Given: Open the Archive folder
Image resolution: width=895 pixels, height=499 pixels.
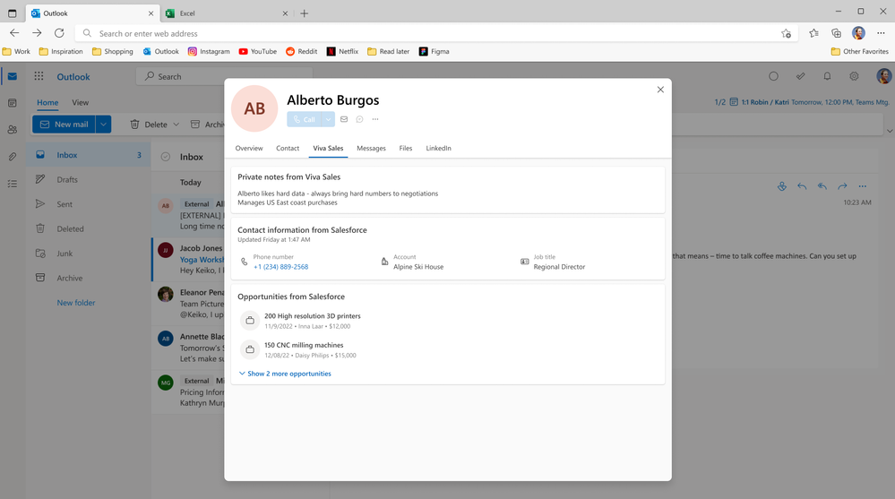Looking at the screenshot, I should click(x=89, y=278).
